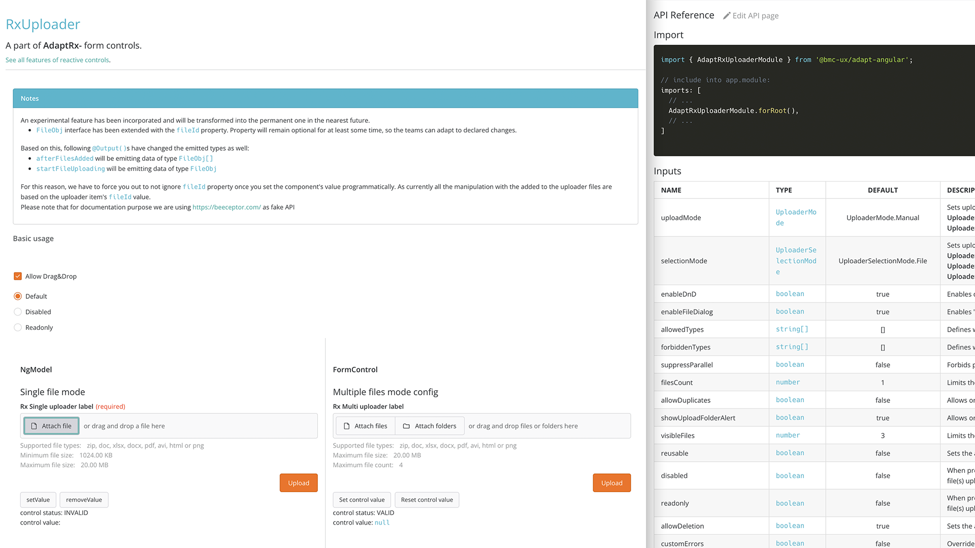
Task: Click Upload button under Multiple files mode
Action: (x=611, y=483)
